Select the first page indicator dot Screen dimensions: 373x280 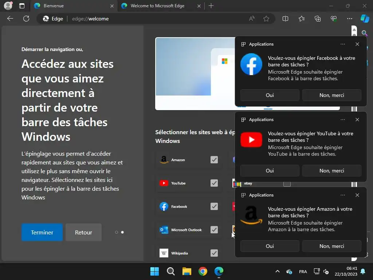tap(117, 232)
